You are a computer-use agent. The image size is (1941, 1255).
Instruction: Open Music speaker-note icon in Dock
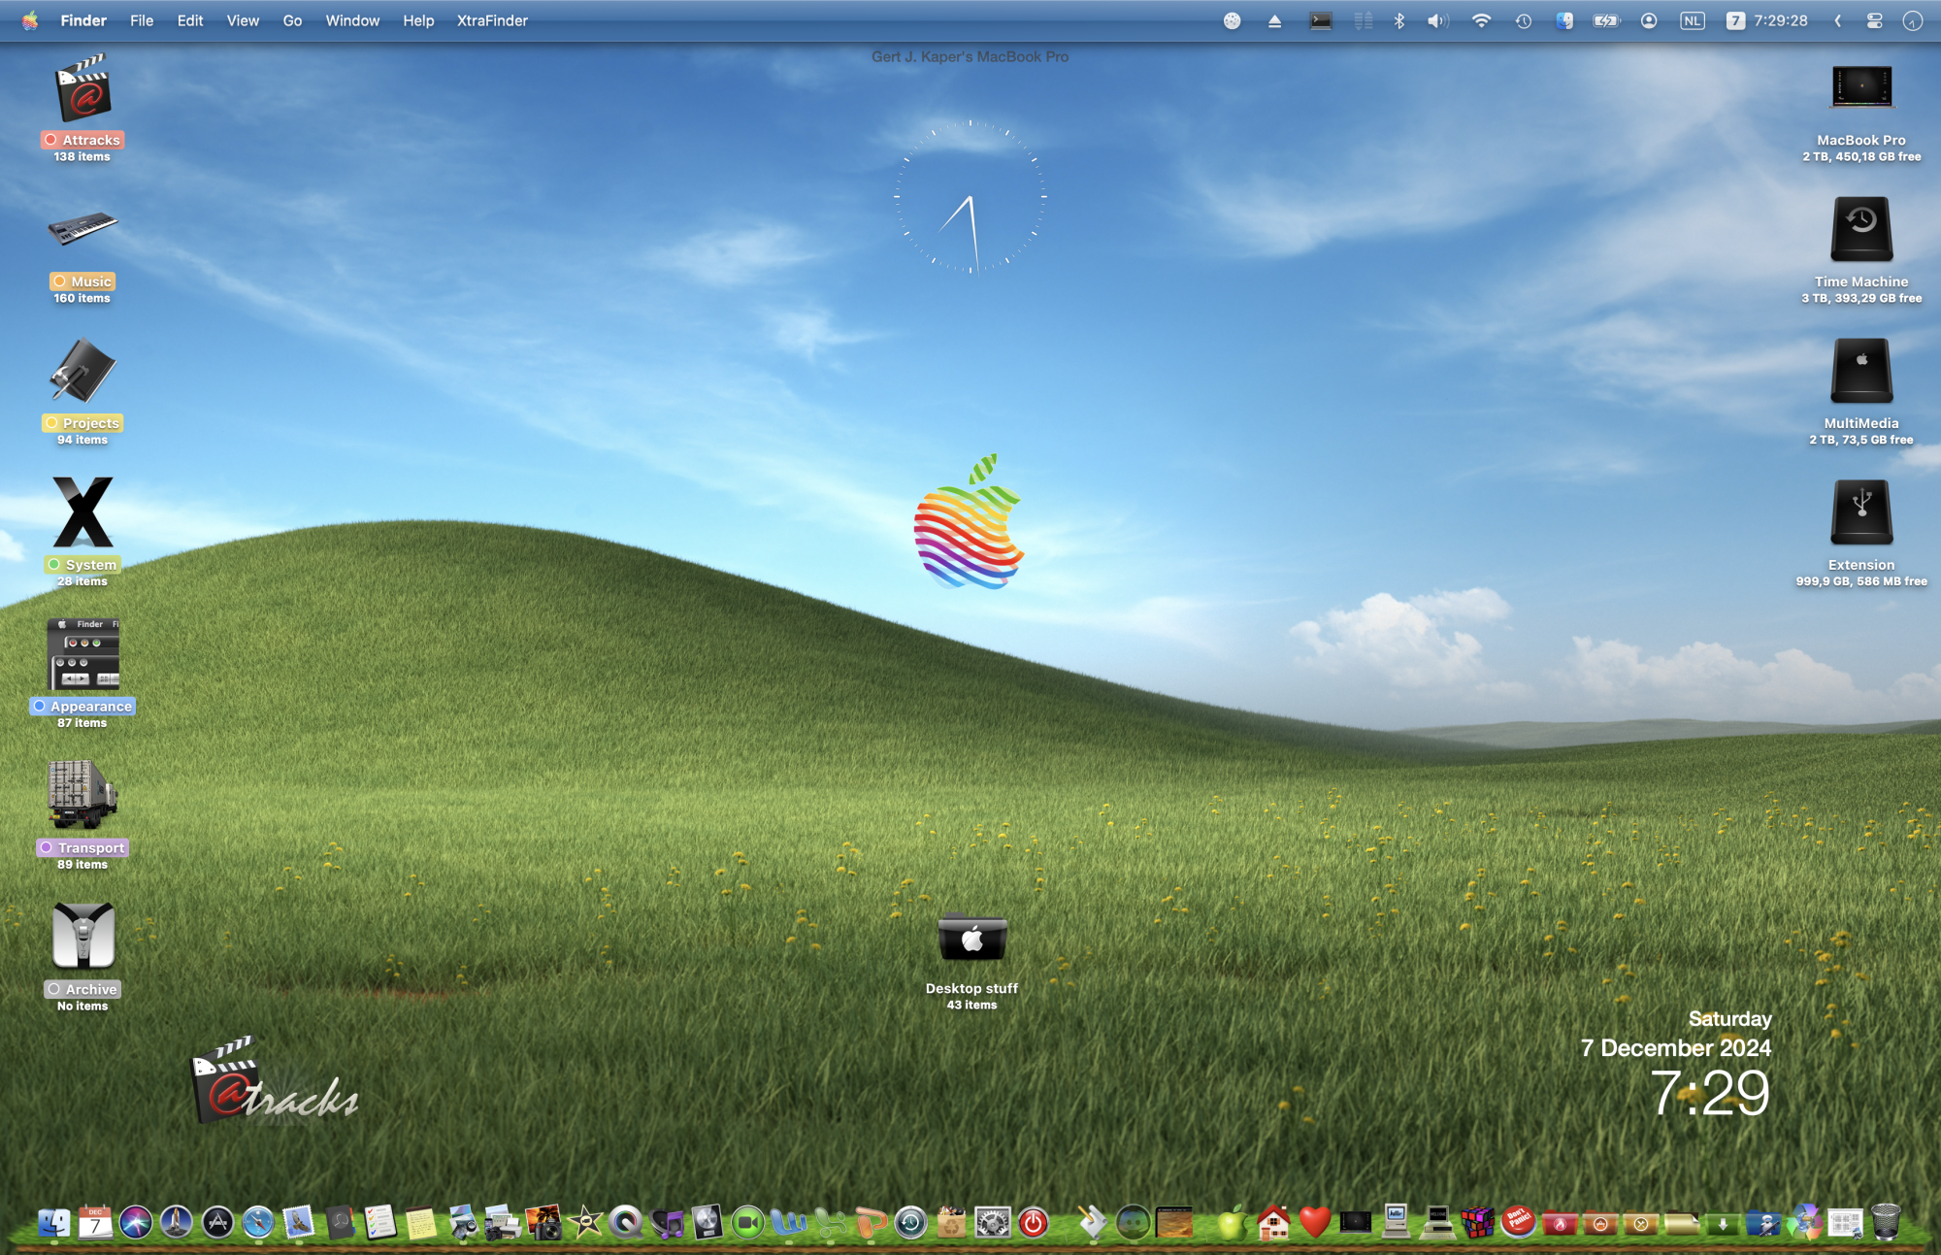(x=667, y=1222)
